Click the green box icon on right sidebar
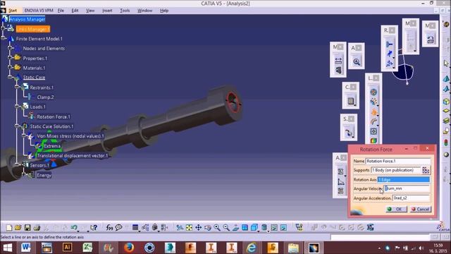The image size is (451, 254). click(446, 102)
